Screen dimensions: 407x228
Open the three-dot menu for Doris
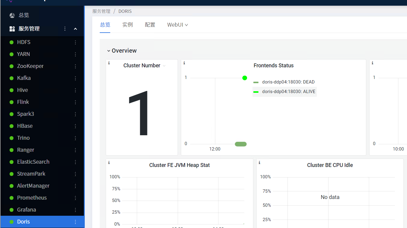[x=75, y=222]
